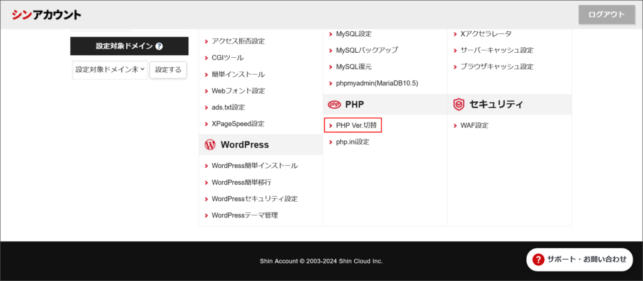
Task: Open phpmyadmin(MariaDB10.5)
Action: pyautogui.click(x=377, y=83)
